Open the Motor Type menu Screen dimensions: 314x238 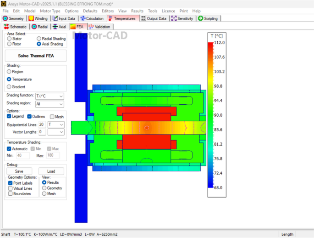click(50, 11)
